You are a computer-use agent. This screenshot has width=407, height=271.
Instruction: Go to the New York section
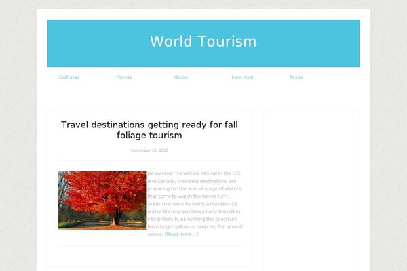pyautogui.click(x=242, y=77)
